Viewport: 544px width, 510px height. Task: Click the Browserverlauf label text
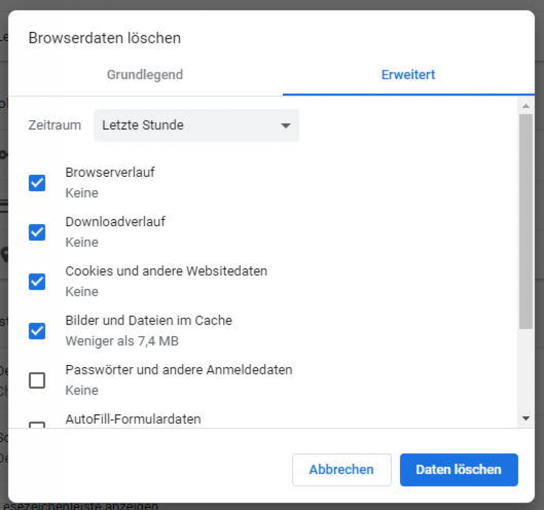click(x=110, y=172)
